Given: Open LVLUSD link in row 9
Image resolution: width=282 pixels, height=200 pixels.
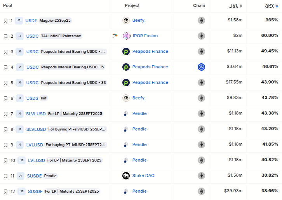Looking at the screenshot, I should 35,145.
